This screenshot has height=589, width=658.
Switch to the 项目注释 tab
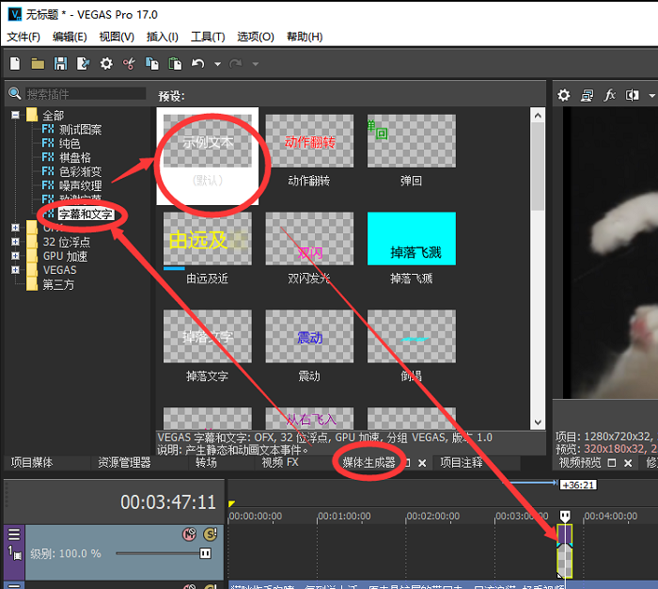pyautogui.click(x=462, y=463)
